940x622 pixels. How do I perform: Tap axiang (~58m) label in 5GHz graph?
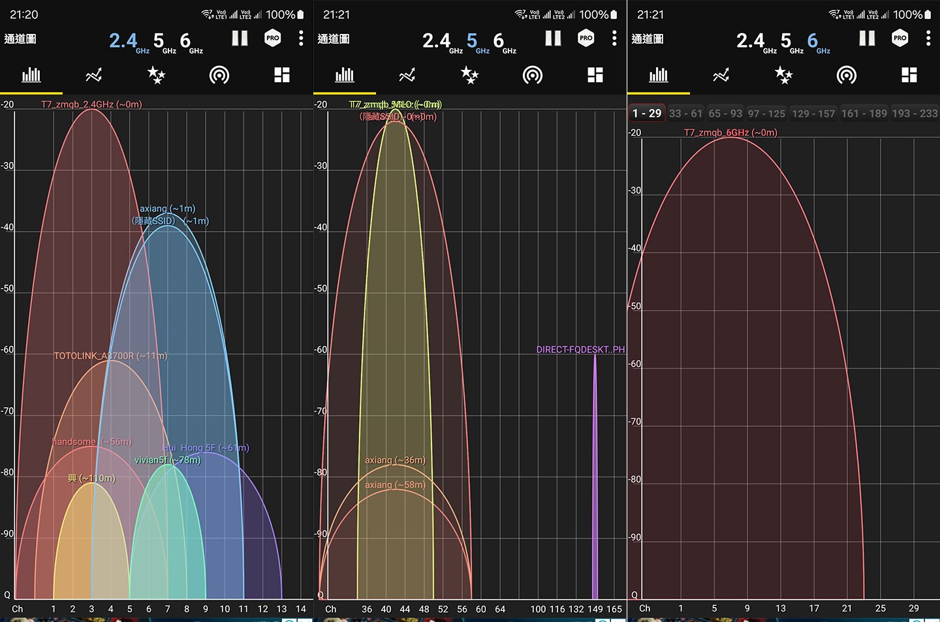click(x=395, y=485)
